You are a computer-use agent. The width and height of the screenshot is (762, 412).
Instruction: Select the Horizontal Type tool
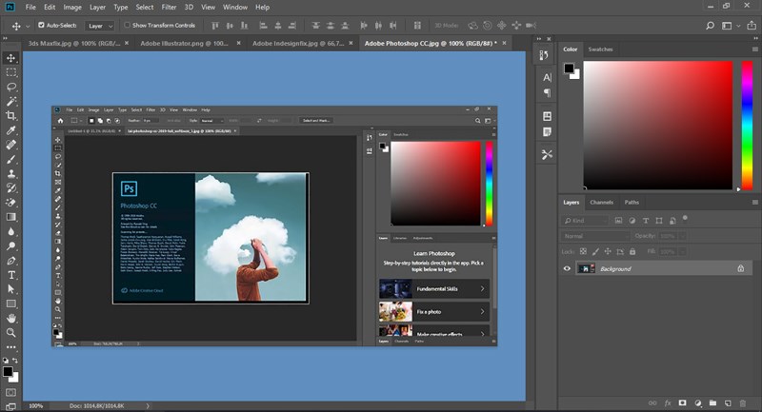[x=11, y=275]
